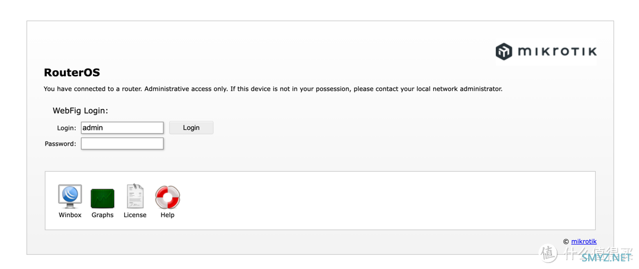The width and height of the screenshot is (639, 269).
Task: Open the red lifebuoy Help icon
Action: pos(167,198)
